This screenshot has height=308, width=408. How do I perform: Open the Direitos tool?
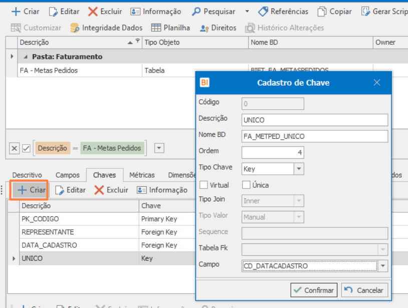(218, 28)
